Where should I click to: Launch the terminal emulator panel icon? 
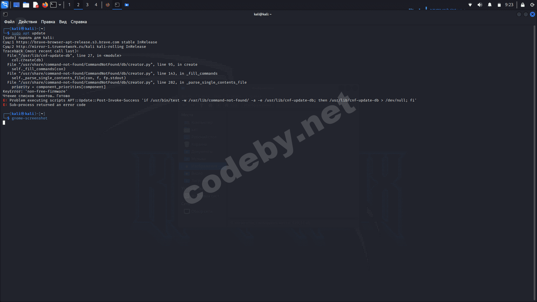(x=53, y=5)
